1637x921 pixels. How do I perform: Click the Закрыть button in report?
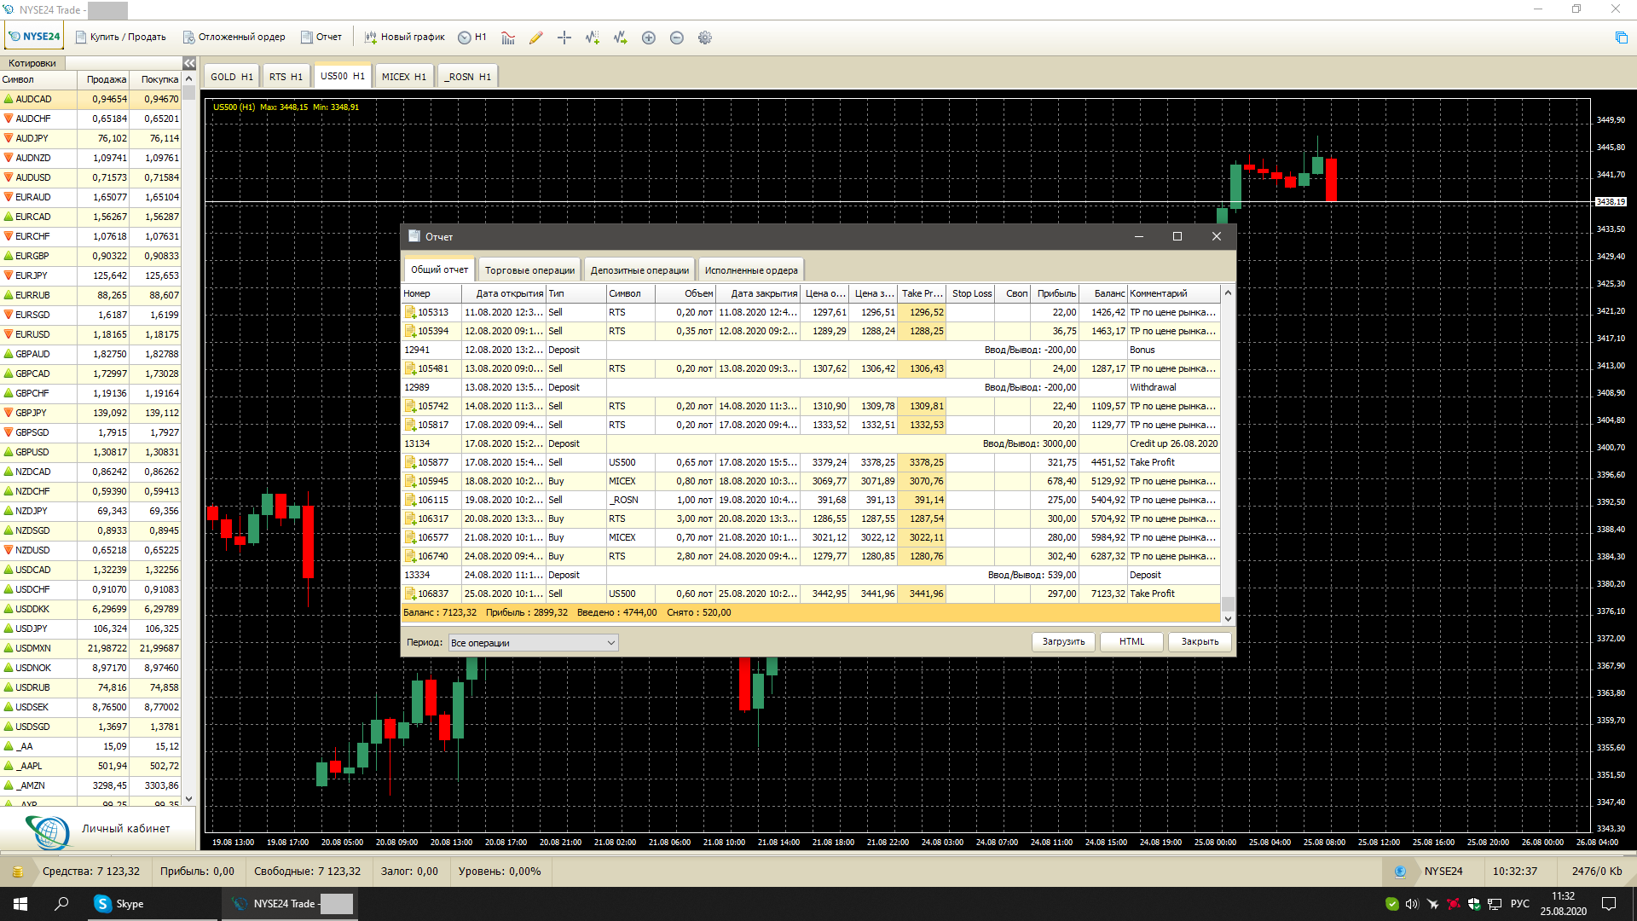coord(1200,642)
